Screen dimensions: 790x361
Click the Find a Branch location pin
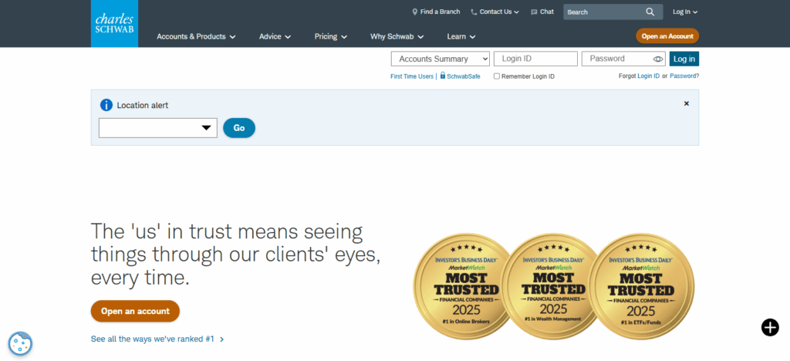click(x=414, y=12)
